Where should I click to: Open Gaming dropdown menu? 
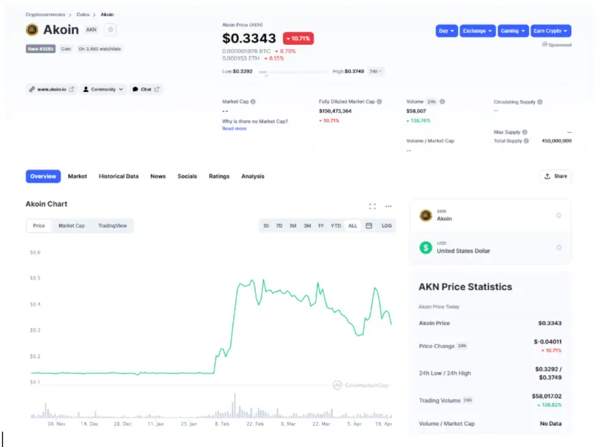(513, 31)
